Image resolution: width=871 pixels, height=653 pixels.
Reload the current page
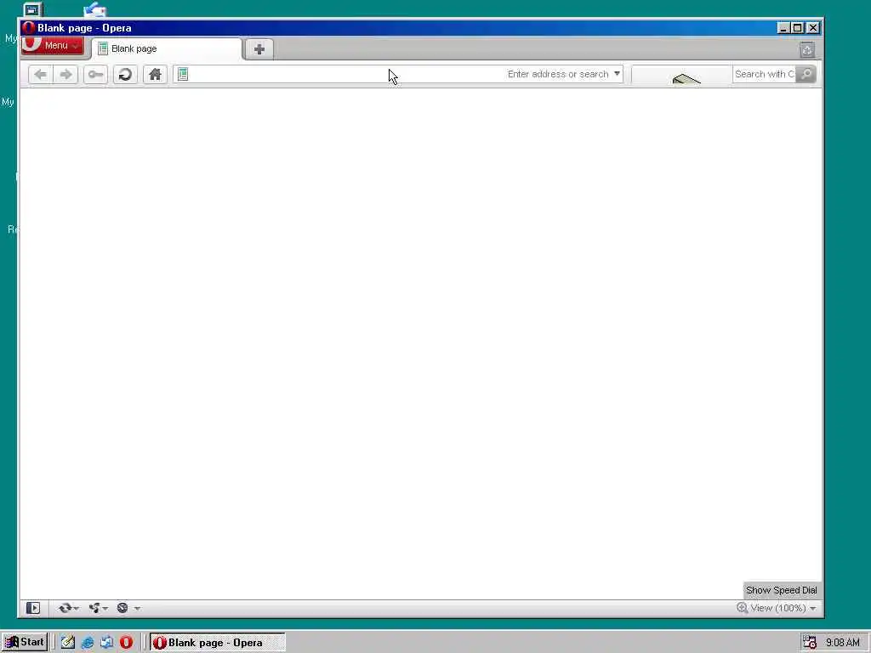point(125,75)
